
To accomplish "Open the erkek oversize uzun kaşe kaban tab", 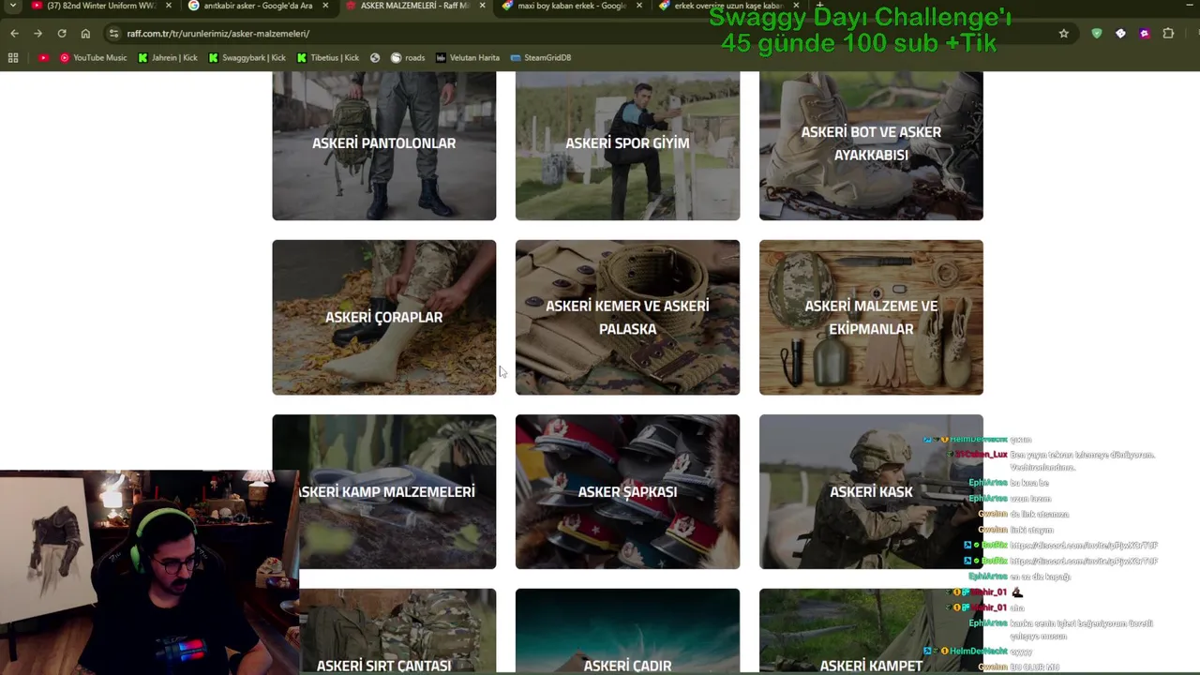I will tap(729, 6).
